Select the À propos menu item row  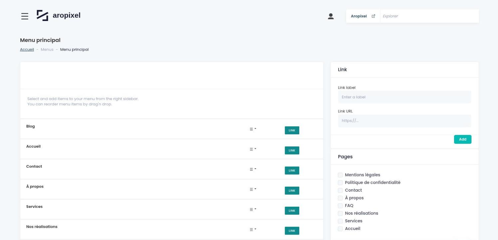coord(172,189)
